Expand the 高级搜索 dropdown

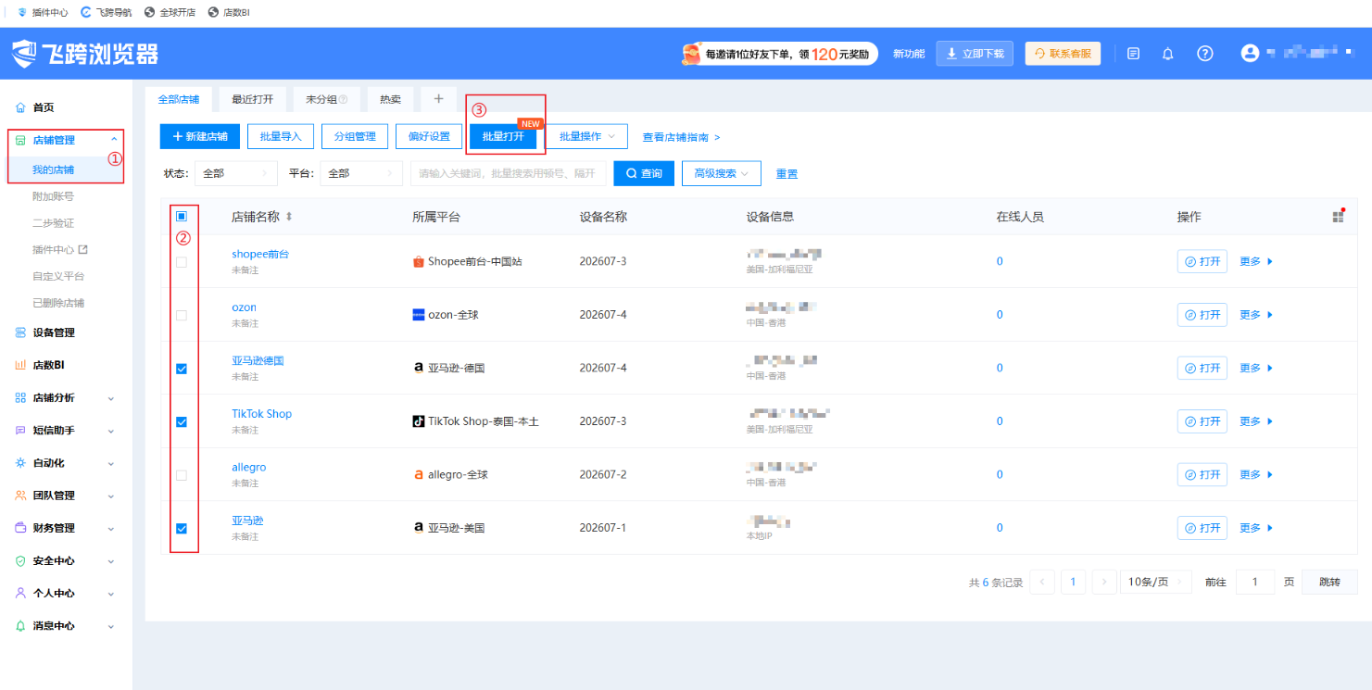(x=722, y=173)
